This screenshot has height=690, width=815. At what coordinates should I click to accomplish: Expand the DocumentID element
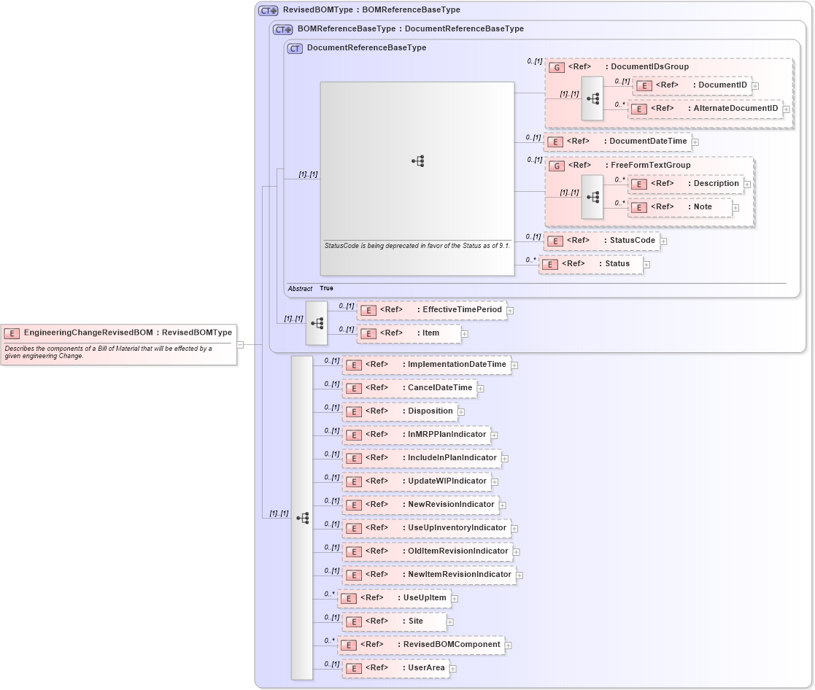point(755,85)
